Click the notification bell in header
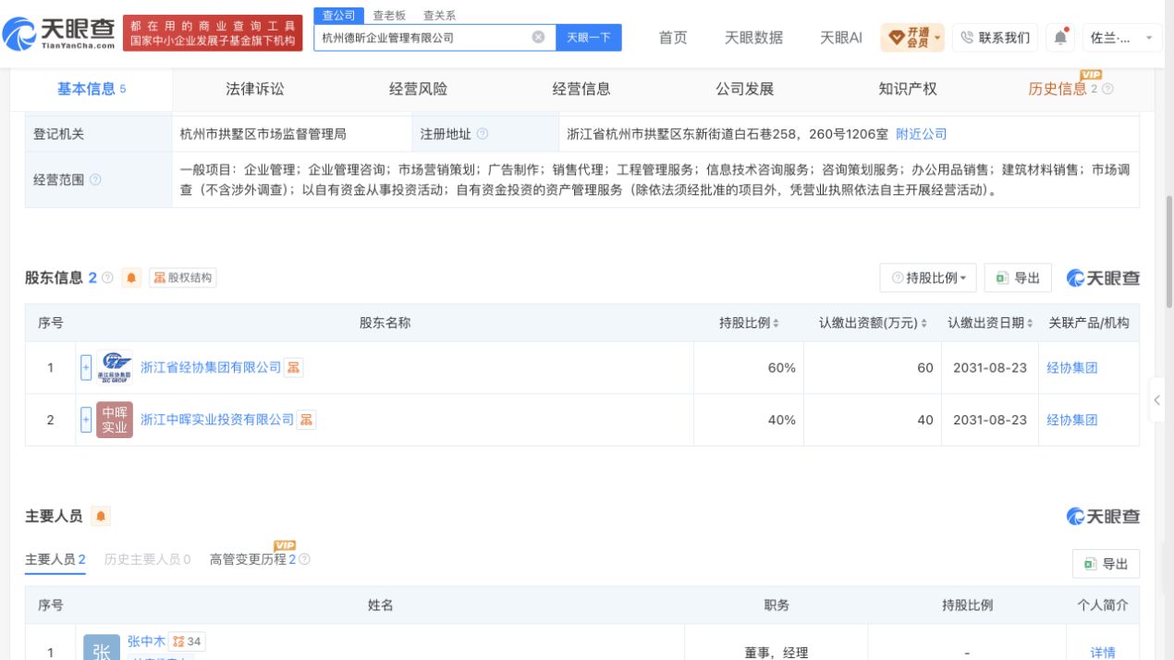The height and width of the screenshot is (660, 1174). pos(1059,37)
